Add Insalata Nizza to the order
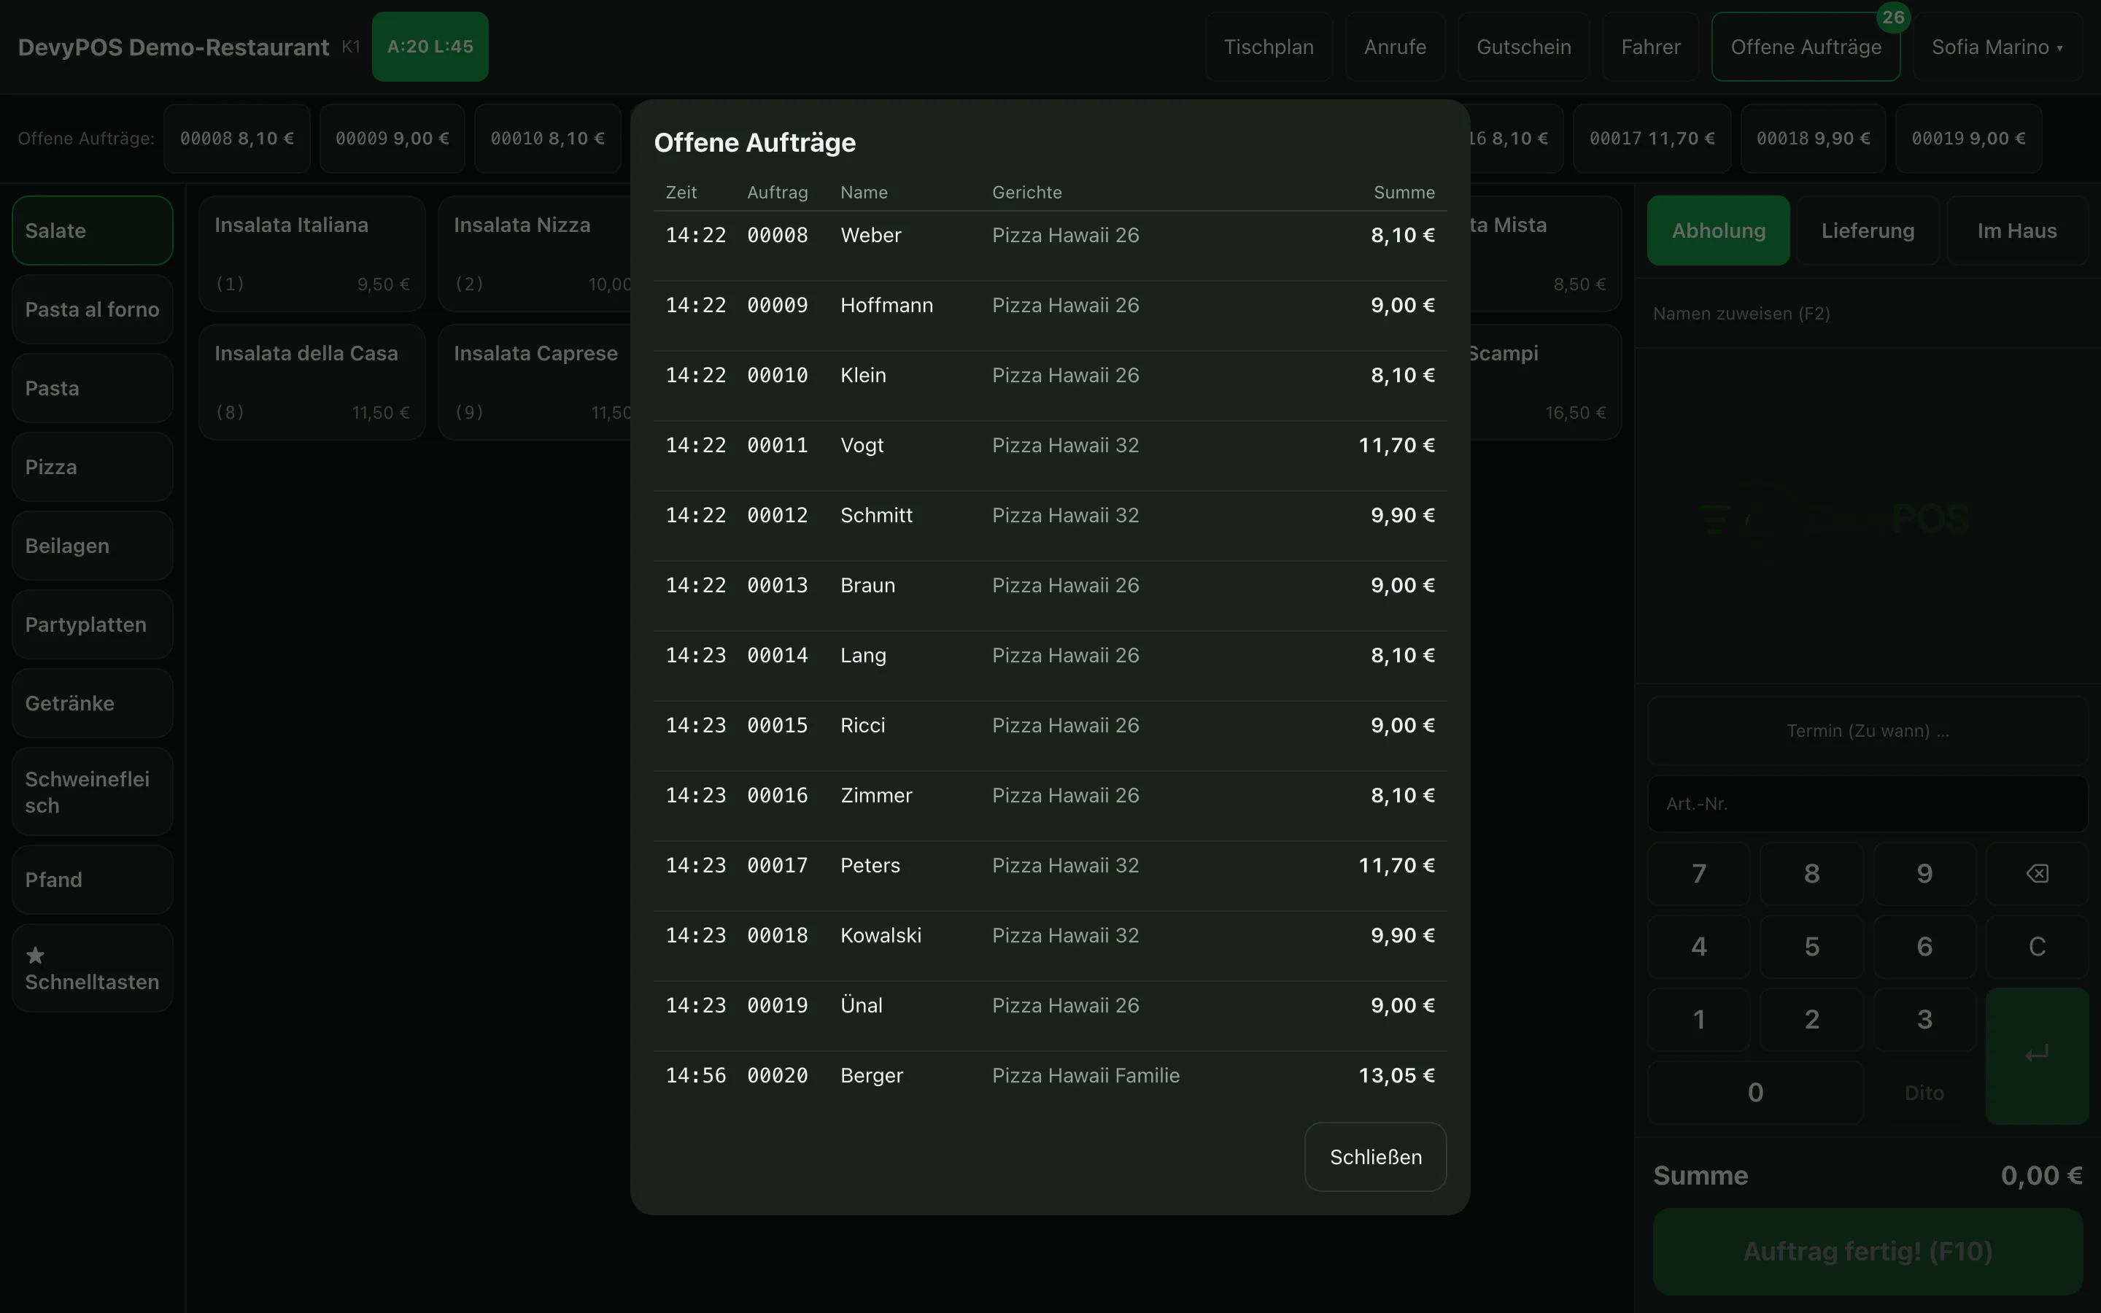 535,254
